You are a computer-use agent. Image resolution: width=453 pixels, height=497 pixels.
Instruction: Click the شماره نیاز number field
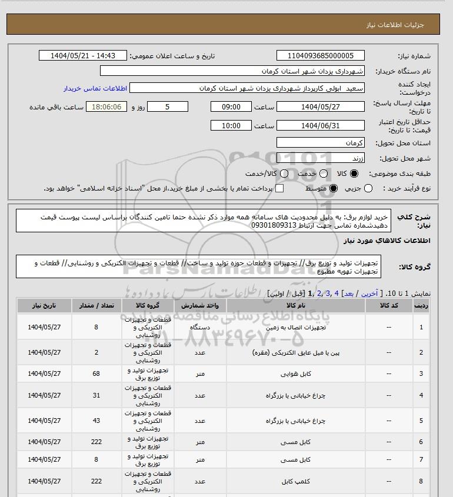pyautogui.click(x=321, y=55)
